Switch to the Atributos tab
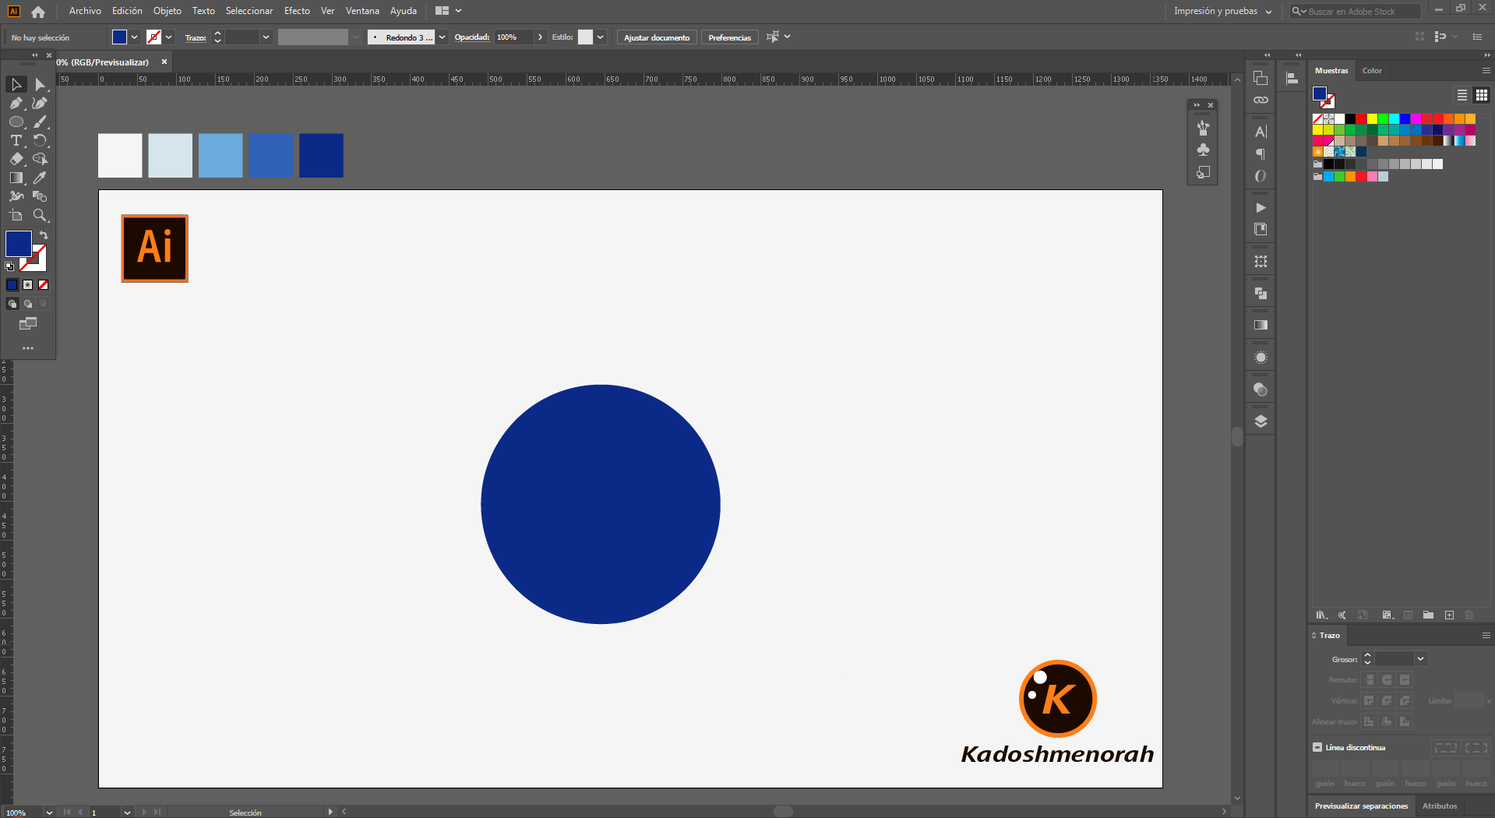The height and width of the screenshot is (818, 1495). point(1440,806)
